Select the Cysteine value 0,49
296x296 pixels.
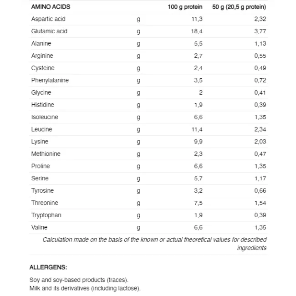coord(260,68)
